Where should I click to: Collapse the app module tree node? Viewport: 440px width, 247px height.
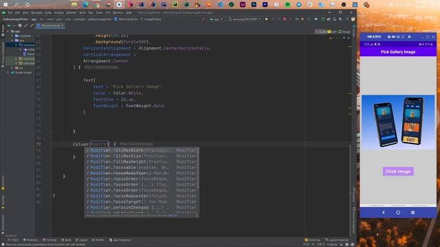coord(8,32)
